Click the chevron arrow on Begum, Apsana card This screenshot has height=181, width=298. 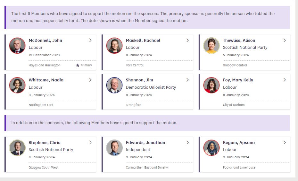click(x=285, y=142)
